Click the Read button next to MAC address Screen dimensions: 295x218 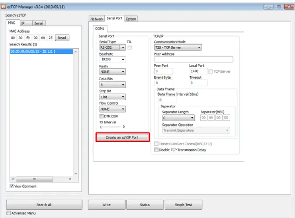(62, 38)
